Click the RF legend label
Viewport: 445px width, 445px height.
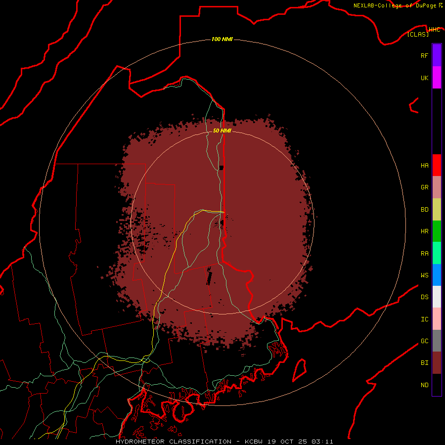tap(424, 56)
